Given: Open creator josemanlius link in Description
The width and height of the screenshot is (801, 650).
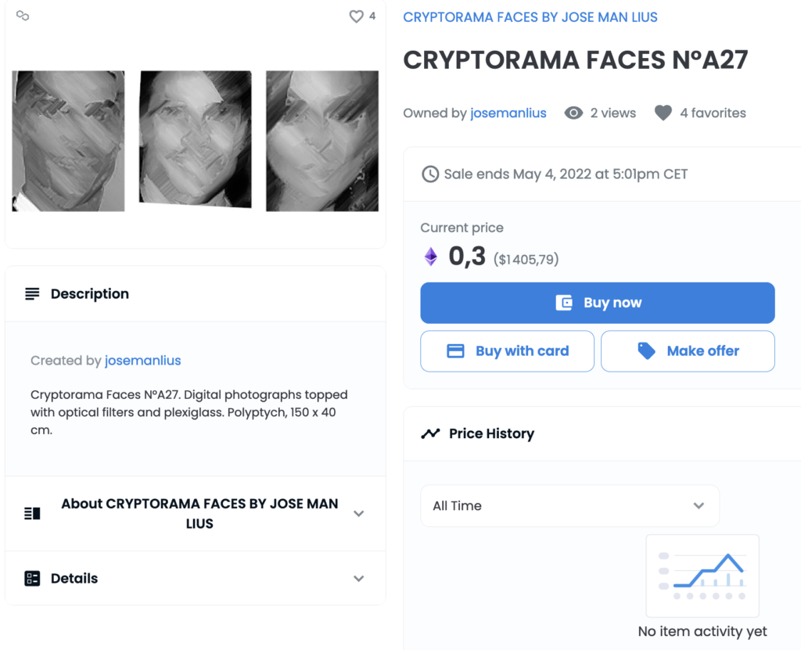Looking at the screenshot, I should point(142,361).
